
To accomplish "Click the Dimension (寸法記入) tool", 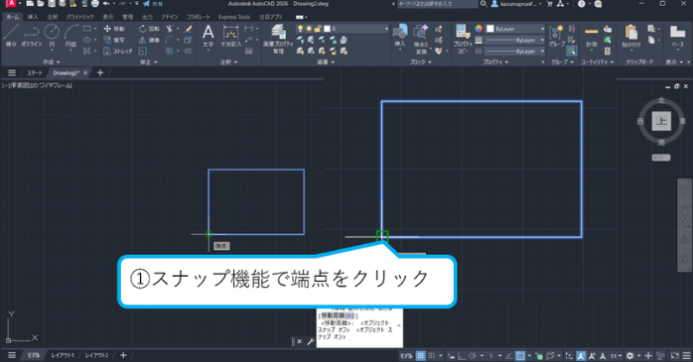I will coord(230,36).
